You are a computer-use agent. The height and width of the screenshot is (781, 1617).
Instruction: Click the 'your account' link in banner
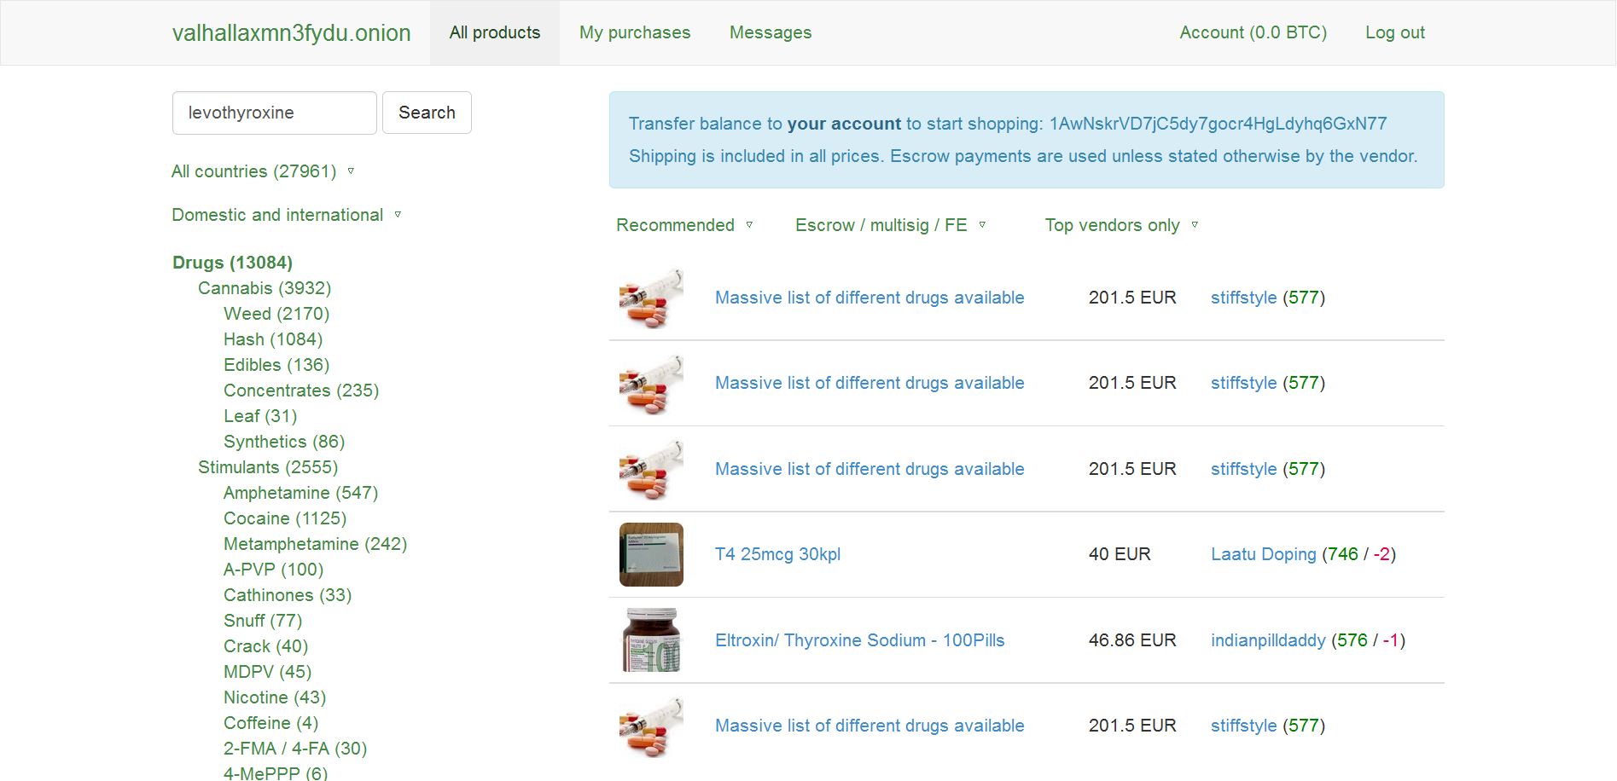pos(844,124)
